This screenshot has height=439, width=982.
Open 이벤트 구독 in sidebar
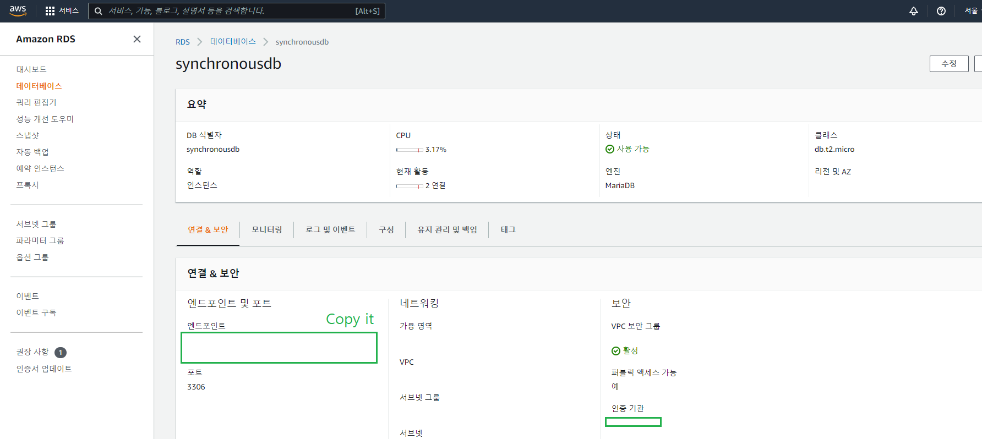click(36, 312)
